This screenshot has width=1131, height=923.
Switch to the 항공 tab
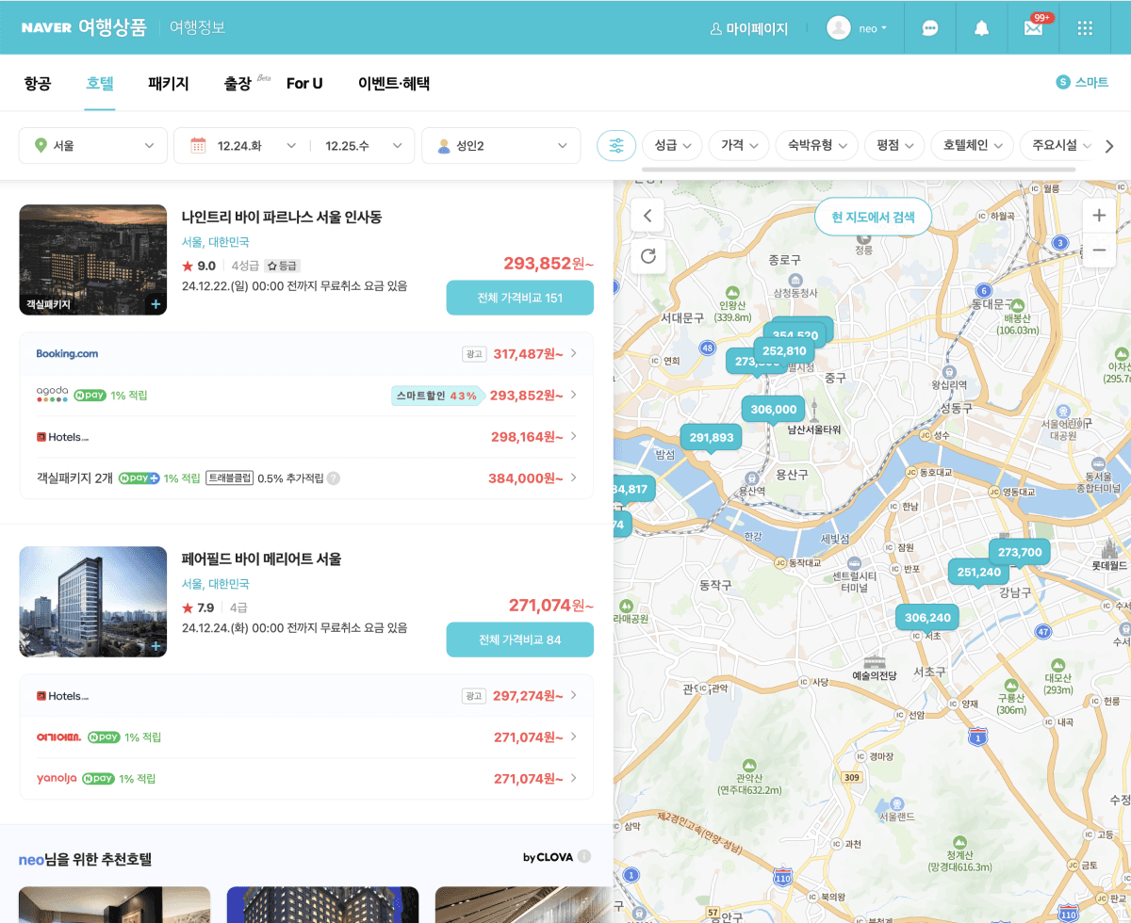point(38,83)
